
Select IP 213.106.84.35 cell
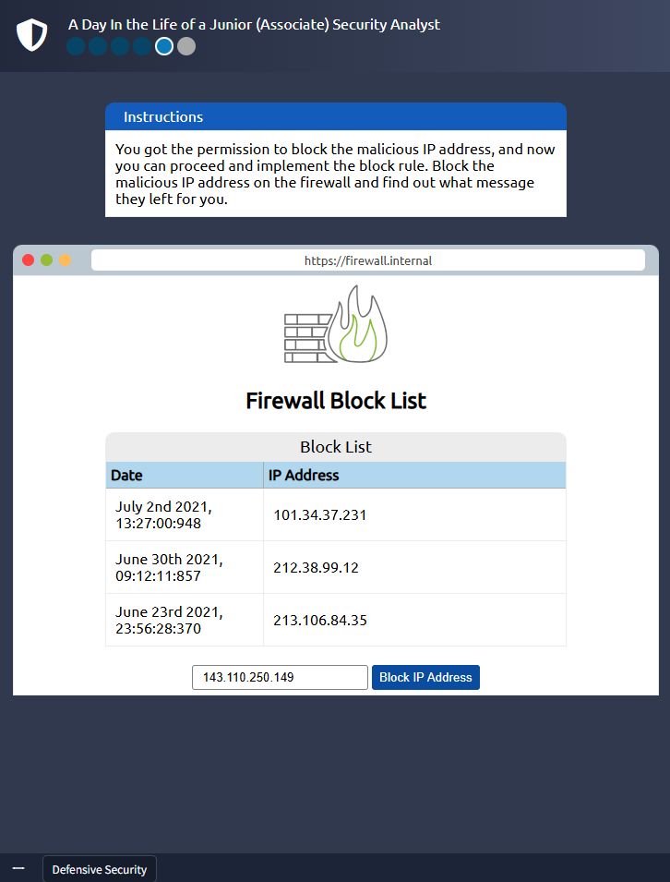click(x=414, y=620)
